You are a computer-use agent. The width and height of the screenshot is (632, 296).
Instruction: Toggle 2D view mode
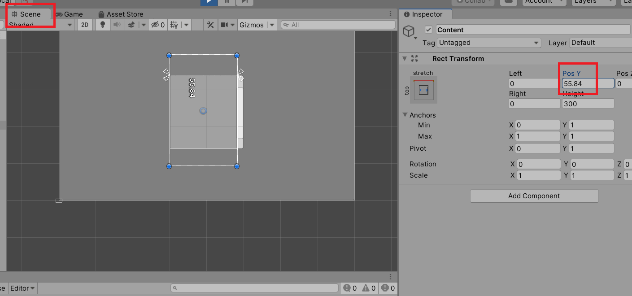point(85,25)
